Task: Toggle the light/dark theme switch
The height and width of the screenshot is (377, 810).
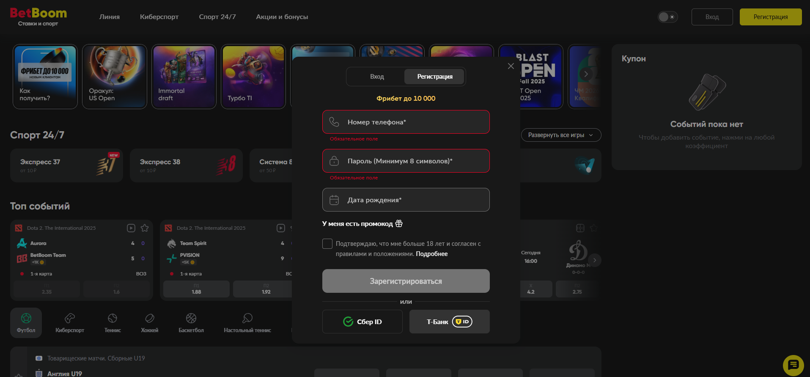Action: (x=667, y=17)
